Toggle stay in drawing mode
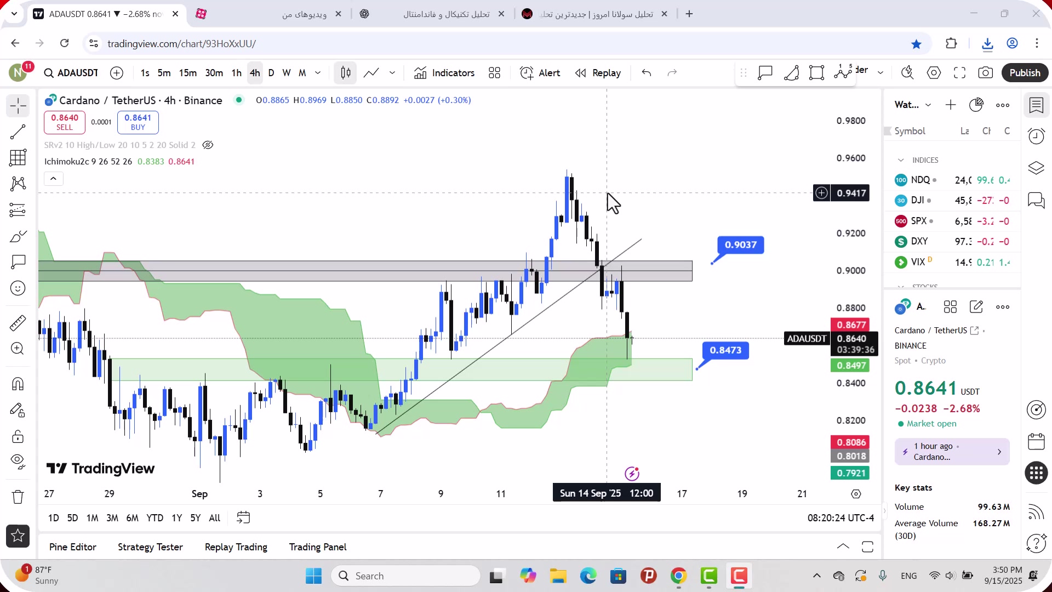 tap(18, 410)
